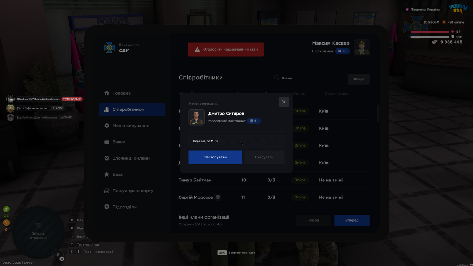Click the rank badge 5 in dialog
Image resolution: width=473 pixels, height=266 pixels.
(x=254, y=121)
